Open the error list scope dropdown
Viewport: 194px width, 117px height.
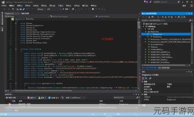(x=15, y=98)
